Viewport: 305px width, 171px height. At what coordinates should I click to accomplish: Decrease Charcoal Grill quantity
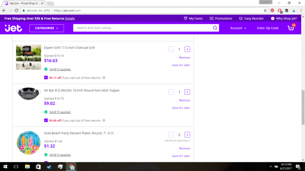coord(171,49)
